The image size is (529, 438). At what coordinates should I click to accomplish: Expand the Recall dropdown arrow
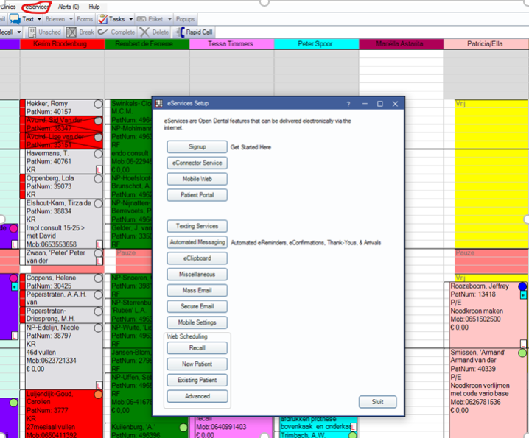coord(19,32)
